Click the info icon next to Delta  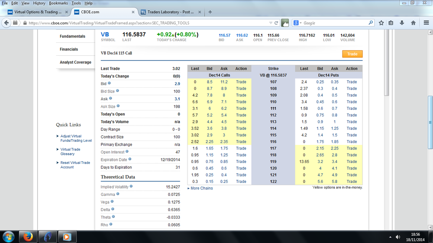click(113, 209)
